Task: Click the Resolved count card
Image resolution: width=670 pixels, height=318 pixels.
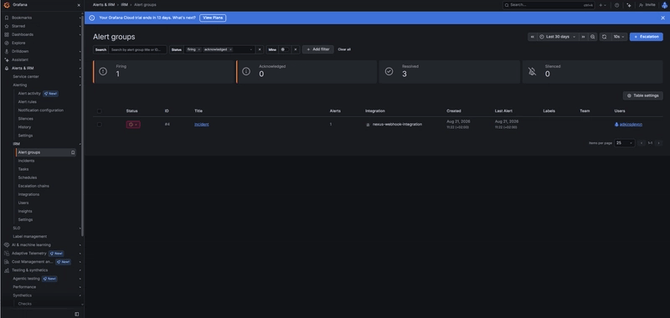Action: (x=449, y=72)
